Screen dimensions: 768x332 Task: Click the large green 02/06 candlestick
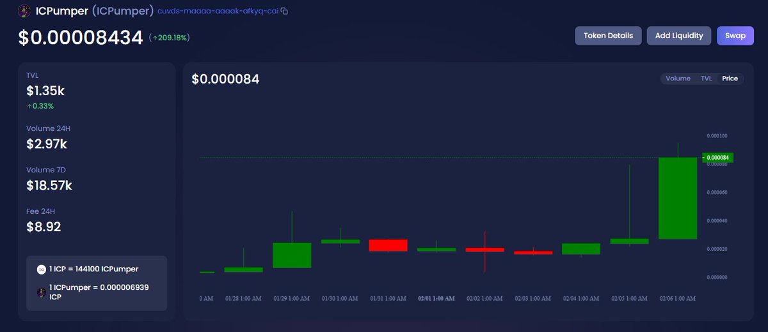678,198
